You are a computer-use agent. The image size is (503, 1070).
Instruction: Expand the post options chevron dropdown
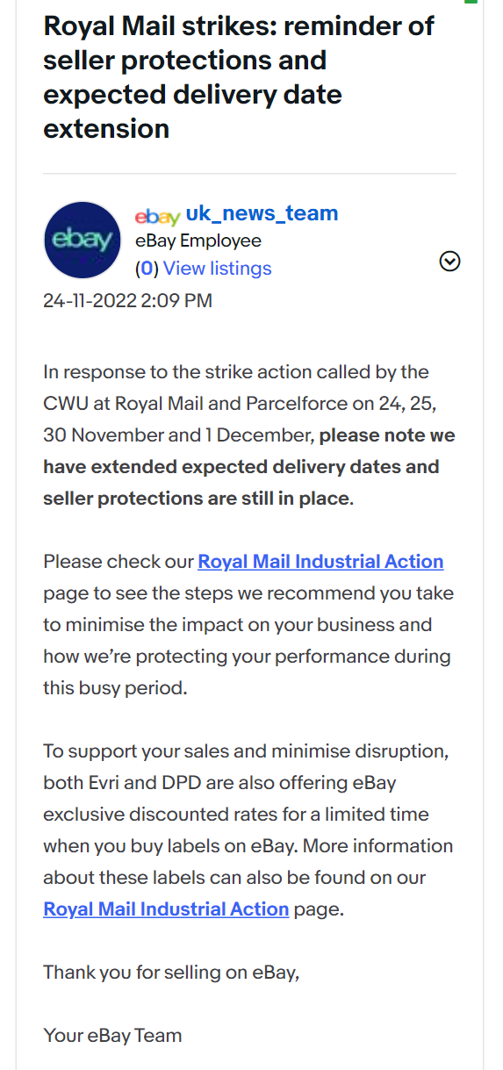(449, 262)
